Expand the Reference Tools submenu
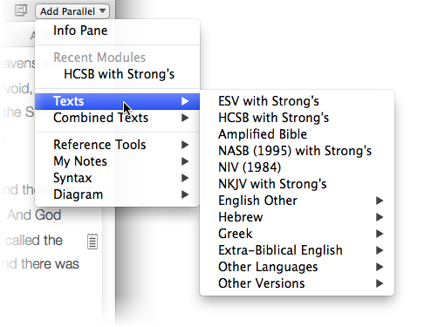The width and height of the screenshot is (445, 327). (117, 145)
